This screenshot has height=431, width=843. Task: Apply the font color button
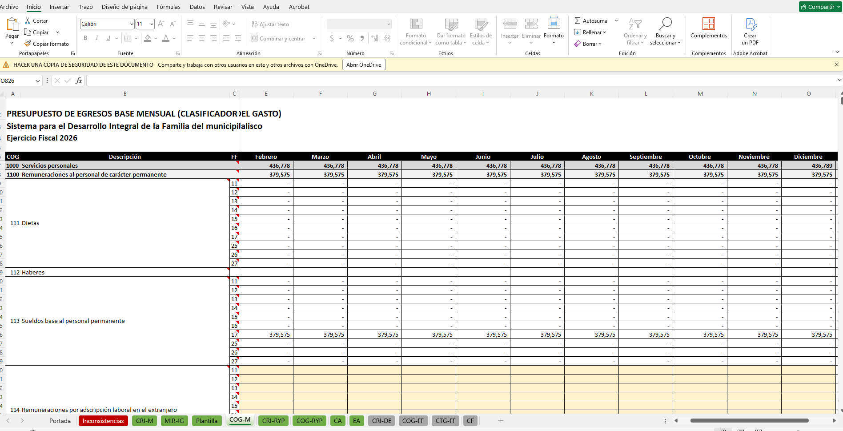pos(166,38)
